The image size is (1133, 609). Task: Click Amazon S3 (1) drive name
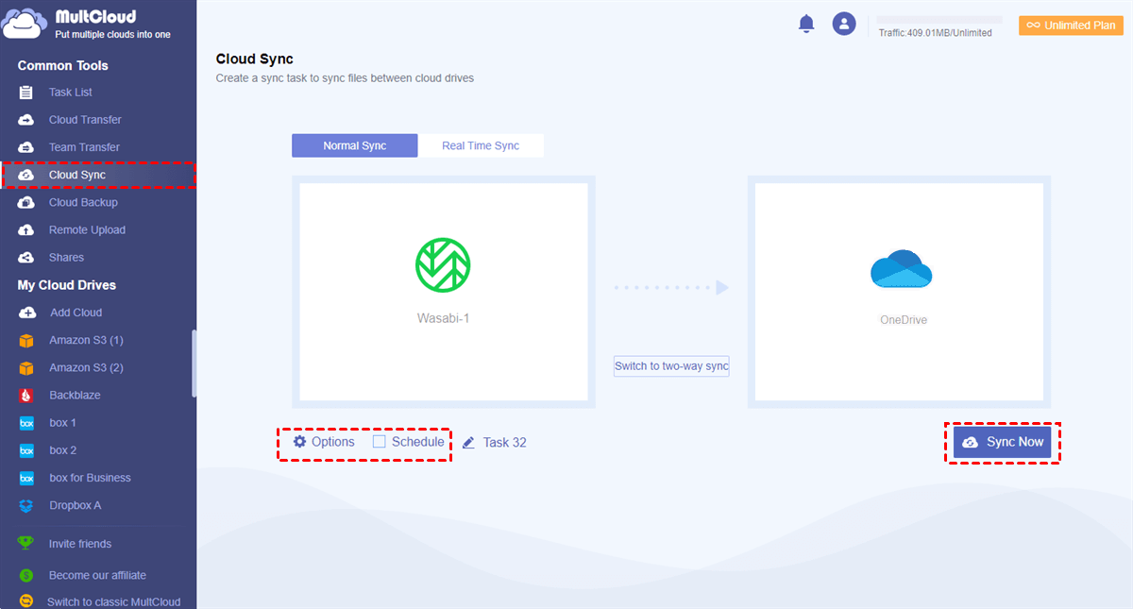(86, 340)
